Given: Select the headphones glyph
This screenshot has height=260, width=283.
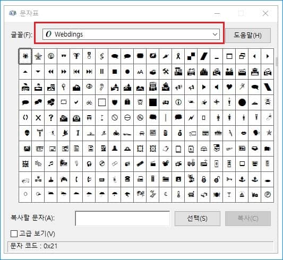Looking at the screenshot, I should pos(89,164).
